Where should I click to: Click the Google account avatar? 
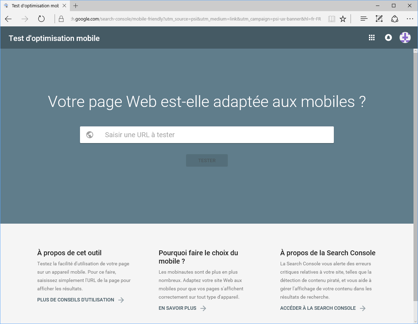[405, 38]
